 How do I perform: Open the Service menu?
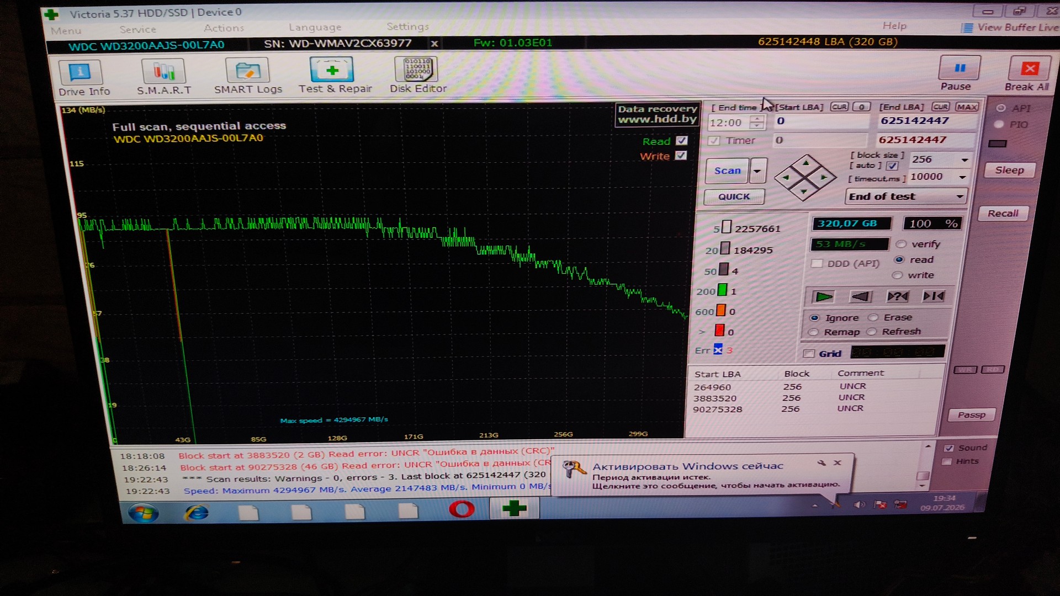click(138, 30)
